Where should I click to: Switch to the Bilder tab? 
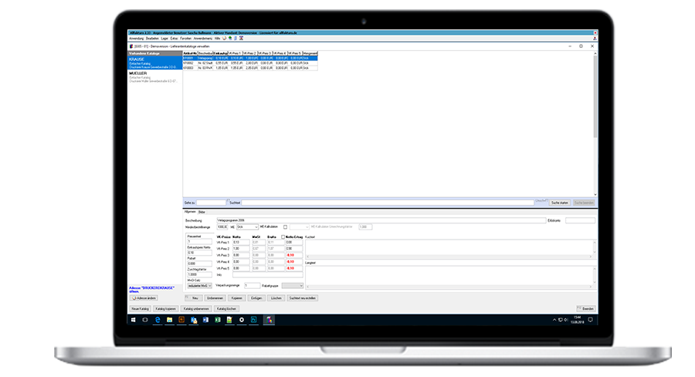(x=202, y=211)
